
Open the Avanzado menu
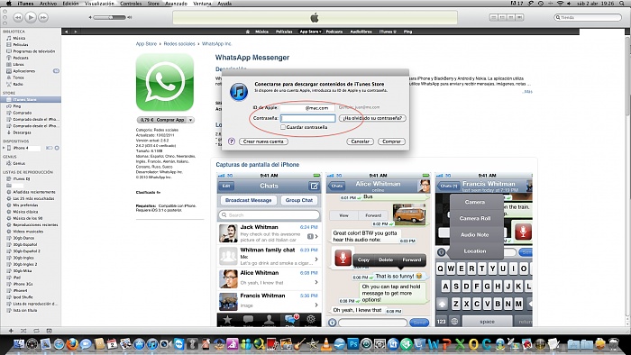[177, 4]
